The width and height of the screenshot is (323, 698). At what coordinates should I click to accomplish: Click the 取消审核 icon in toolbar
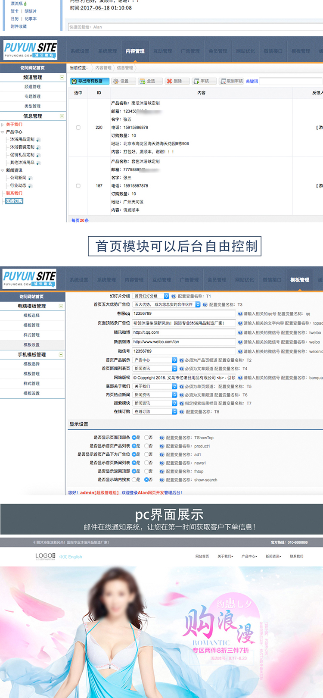tap(223, 81)
